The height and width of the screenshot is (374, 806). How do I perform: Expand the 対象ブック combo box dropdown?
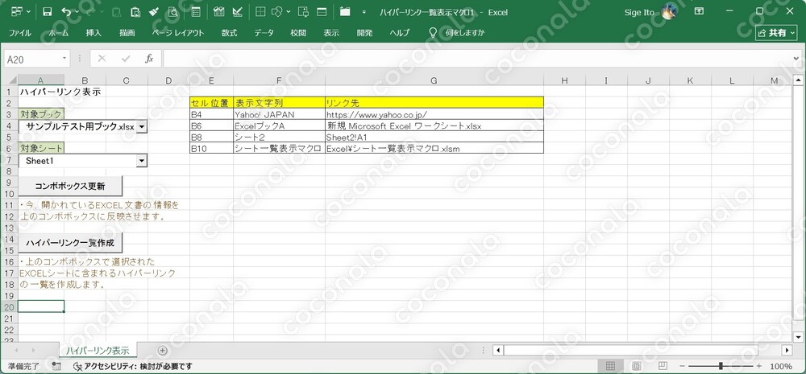pos(142,126)
